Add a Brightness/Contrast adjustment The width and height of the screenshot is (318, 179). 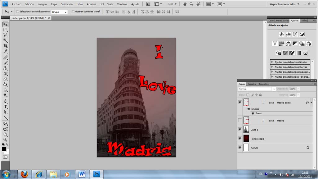281,34
